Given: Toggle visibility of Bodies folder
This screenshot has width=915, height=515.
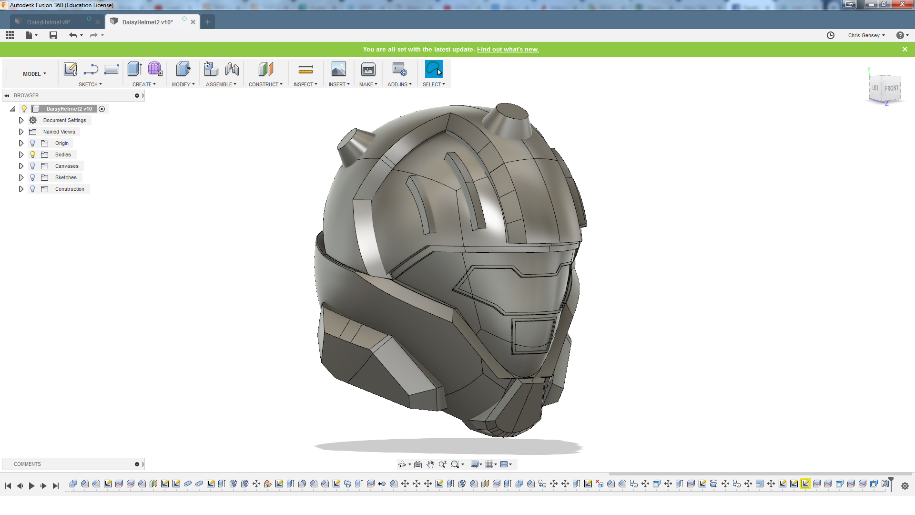Looking at the screenshot, I should [x=33, y=154].
